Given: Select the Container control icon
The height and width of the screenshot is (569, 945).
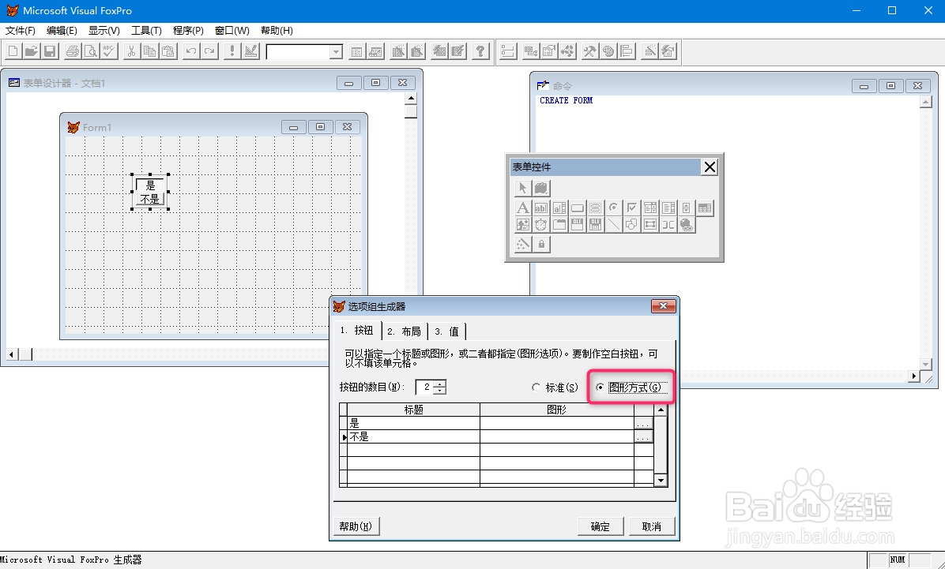Looking at the screenshot, I should 649,225.
